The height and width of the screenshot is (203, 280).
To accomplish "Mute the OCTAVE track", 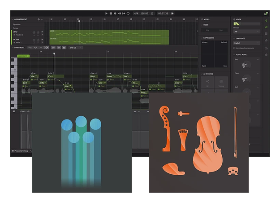I will (x=42, y=40).
